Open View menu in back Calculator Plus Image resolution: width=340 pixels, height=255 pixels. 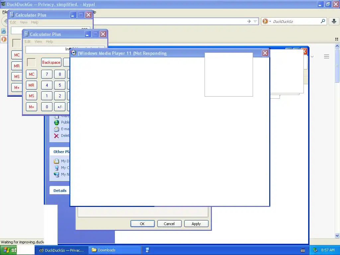tap(24, 22)
